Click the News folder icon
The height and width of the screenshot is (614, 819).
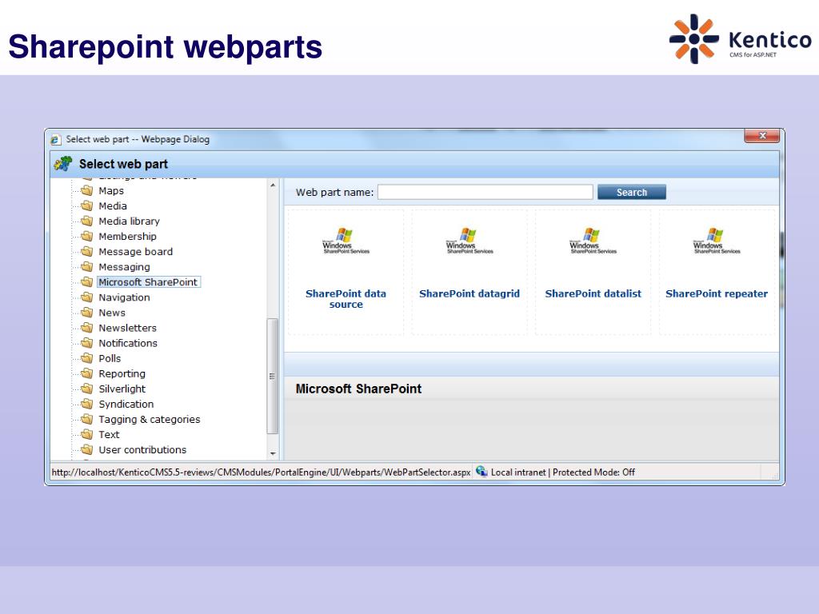(86, 313)
